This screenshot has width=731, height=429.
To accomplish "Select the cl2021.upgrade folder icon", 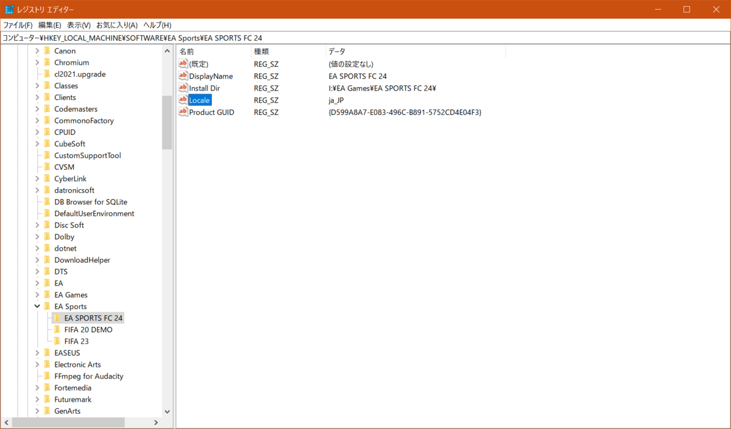I will click(47, 74).
